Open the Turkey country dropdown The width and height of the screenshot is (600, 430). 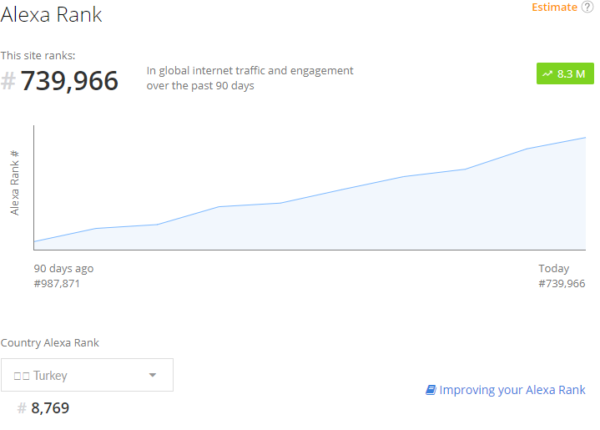click(x=87, y=375)
